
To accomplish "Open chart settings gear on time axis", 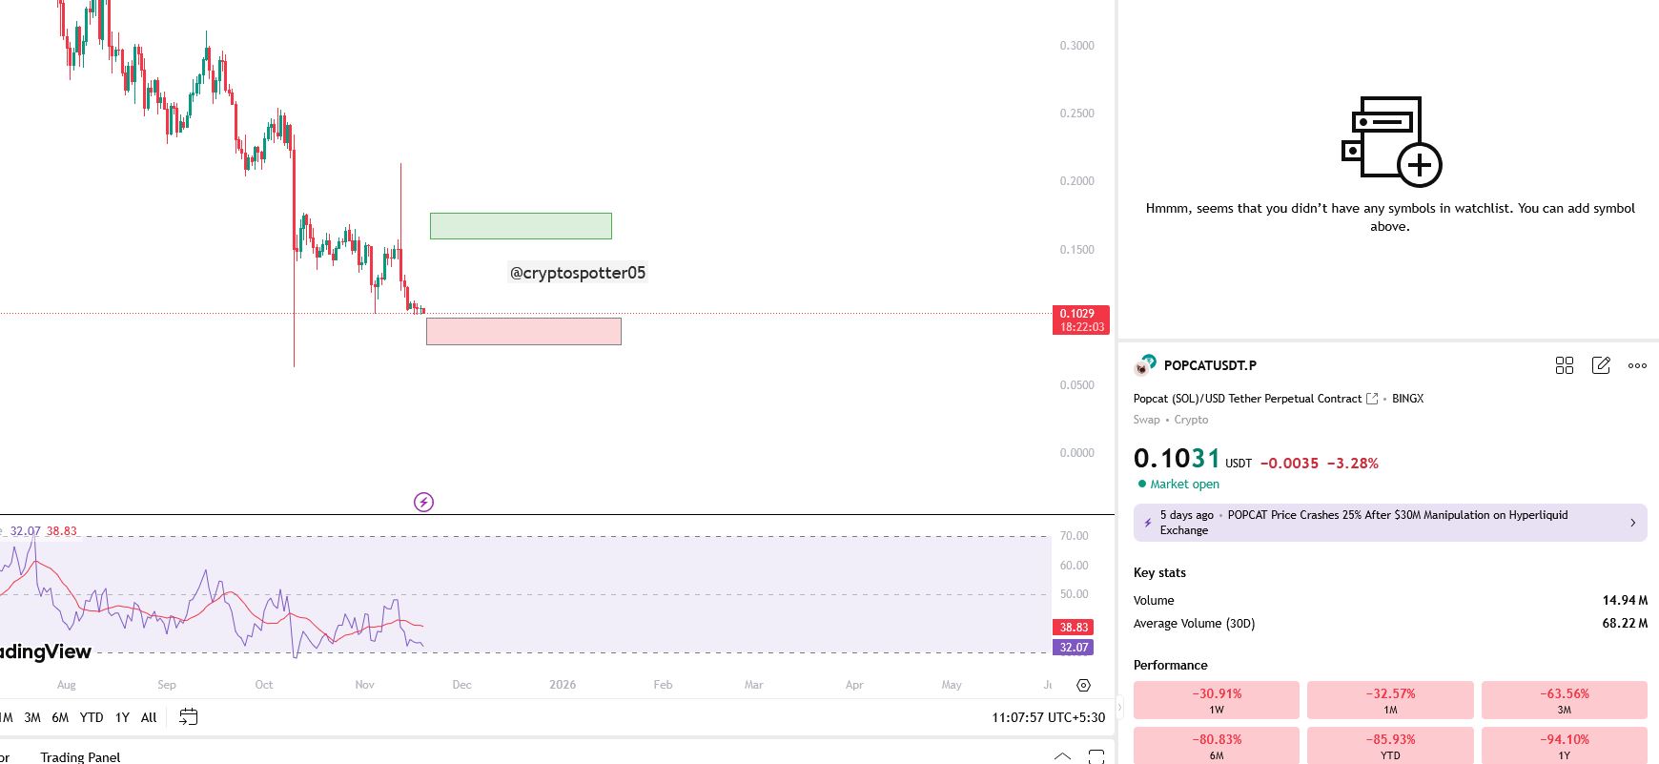I will [1083, 685].
